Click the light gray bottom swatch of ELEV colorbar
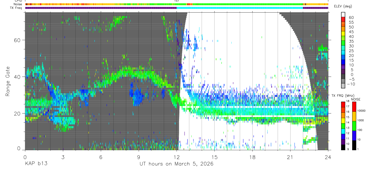Image resolution: width=369 pixels, height=170 pixels. coord(343,86)
